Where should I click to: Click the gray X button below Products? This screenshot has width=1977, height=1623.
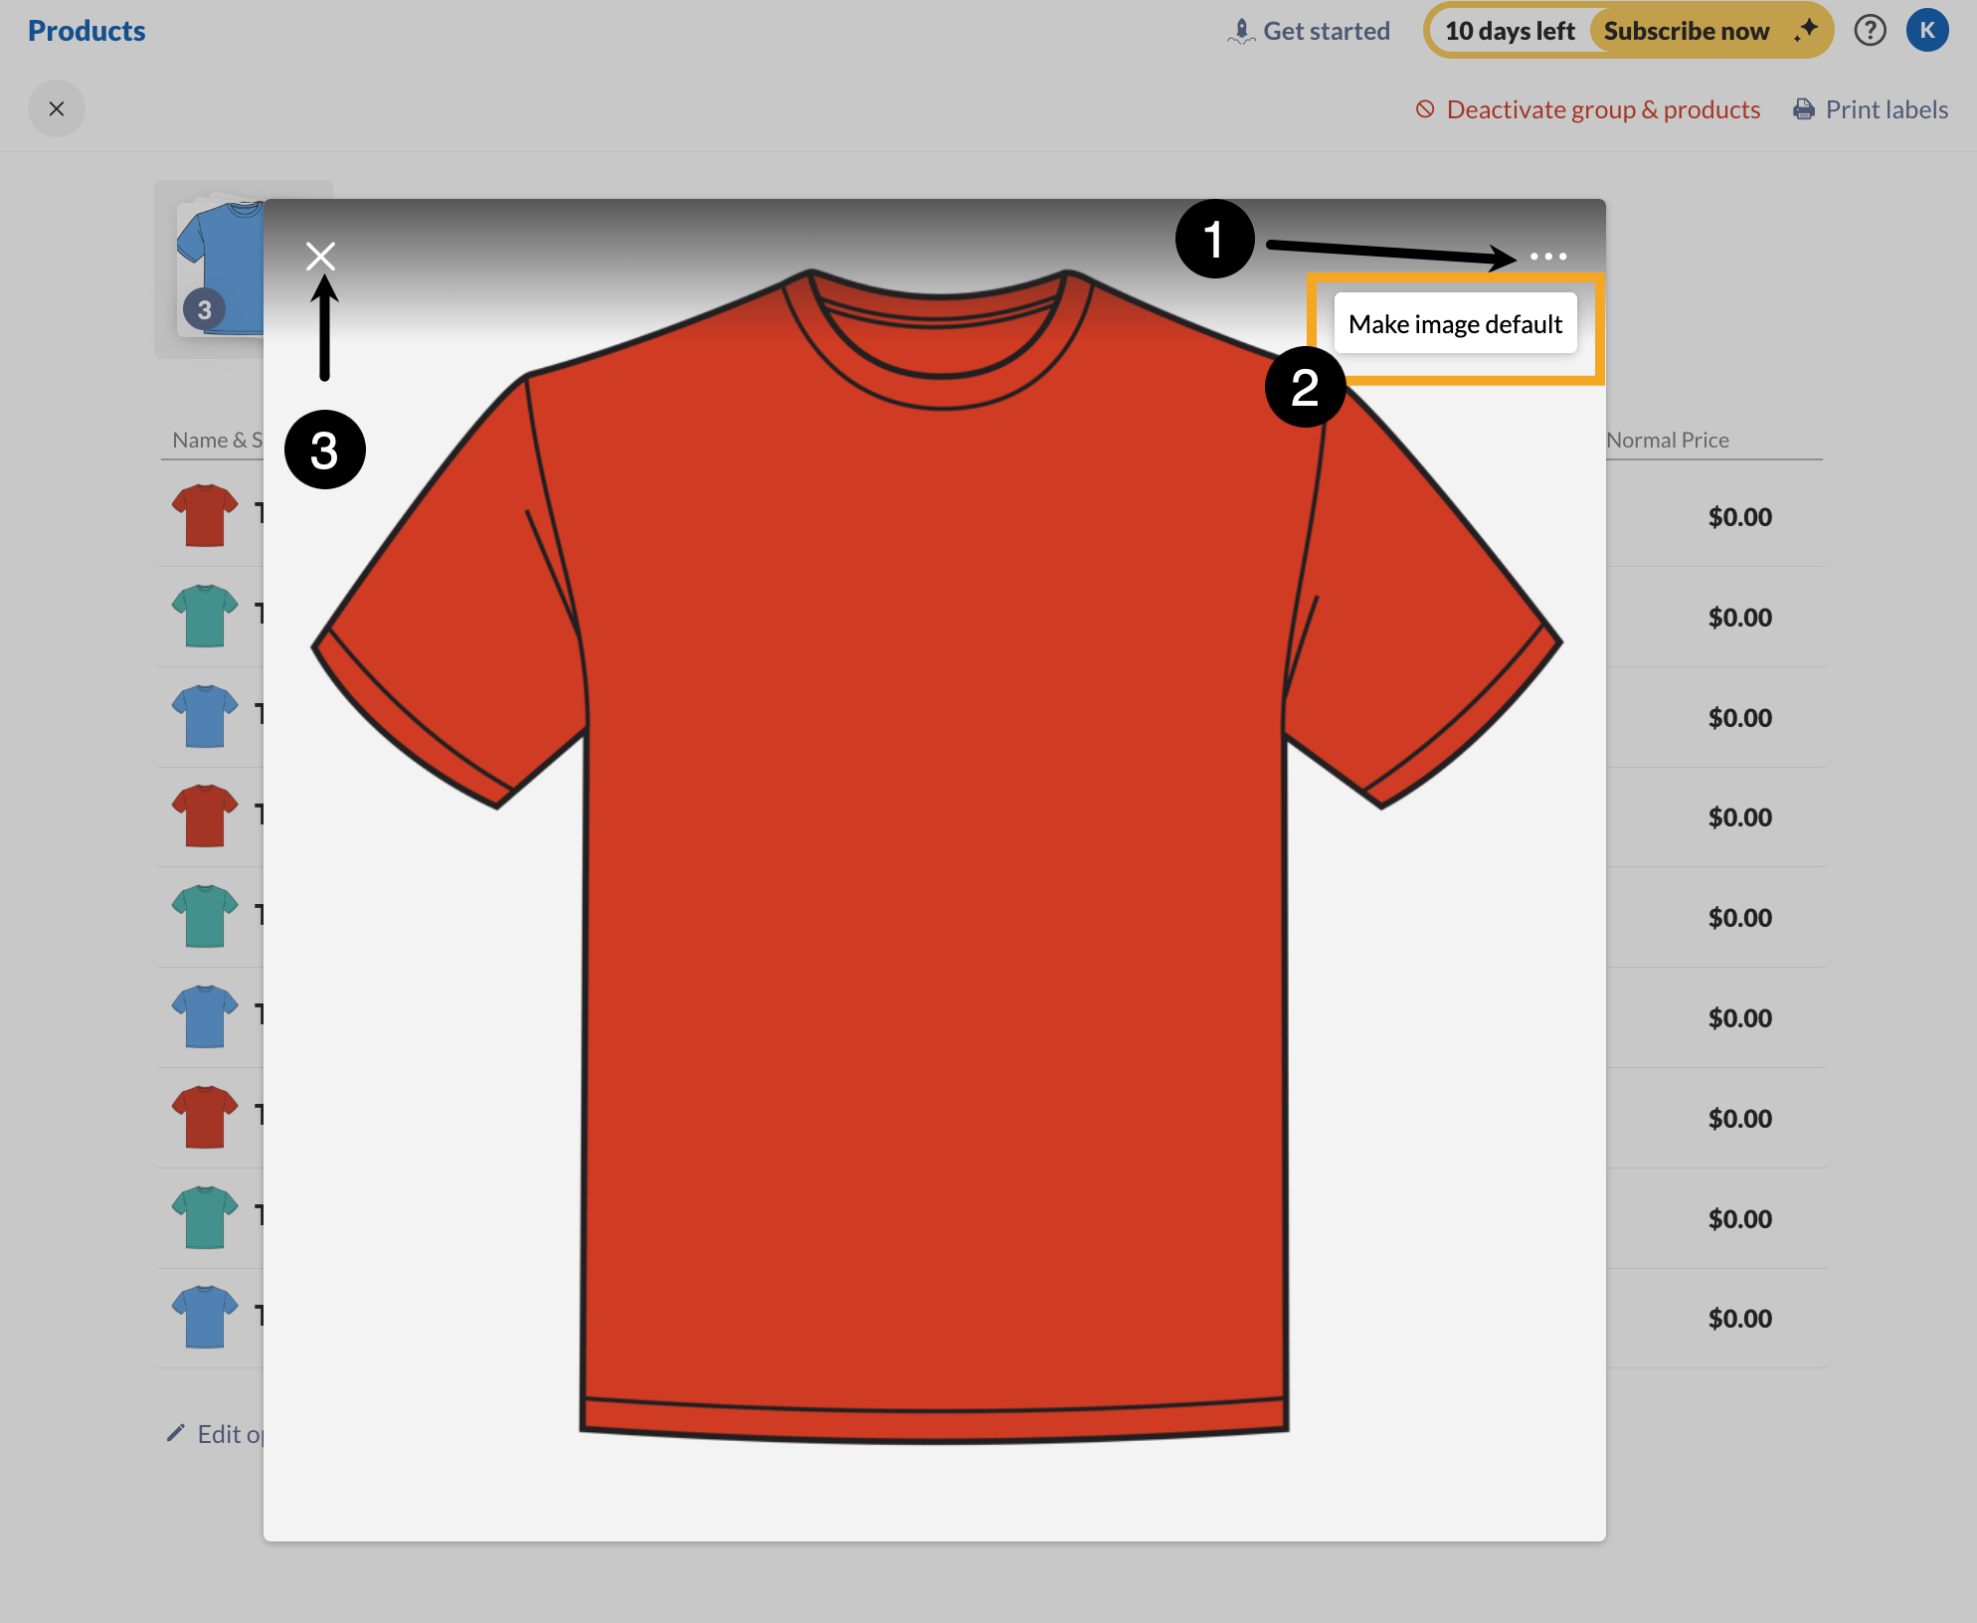57,108
